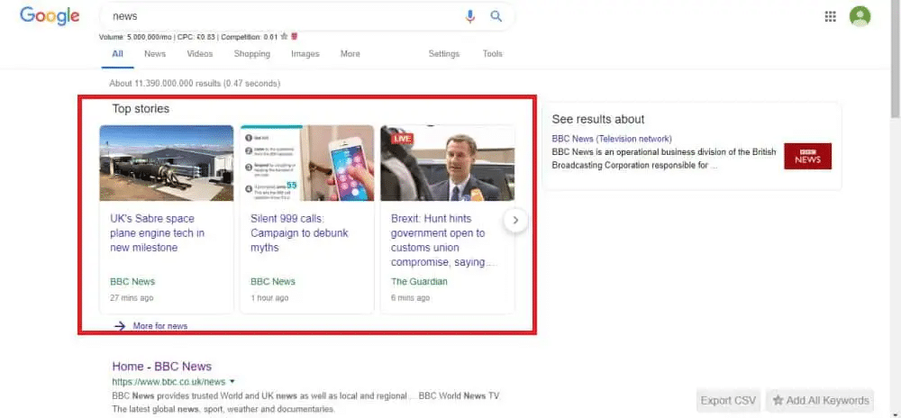The width and height of the screenshot is (901, 418).
Task: Click the '6 mins ago' timestamp
Action: pyautogui.click(x=410, y=298)
